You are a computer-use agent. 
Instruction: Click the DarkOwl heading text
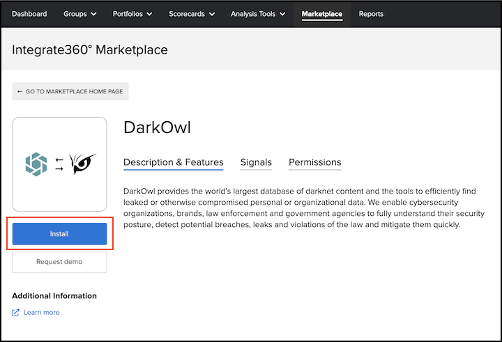[157, 127]
